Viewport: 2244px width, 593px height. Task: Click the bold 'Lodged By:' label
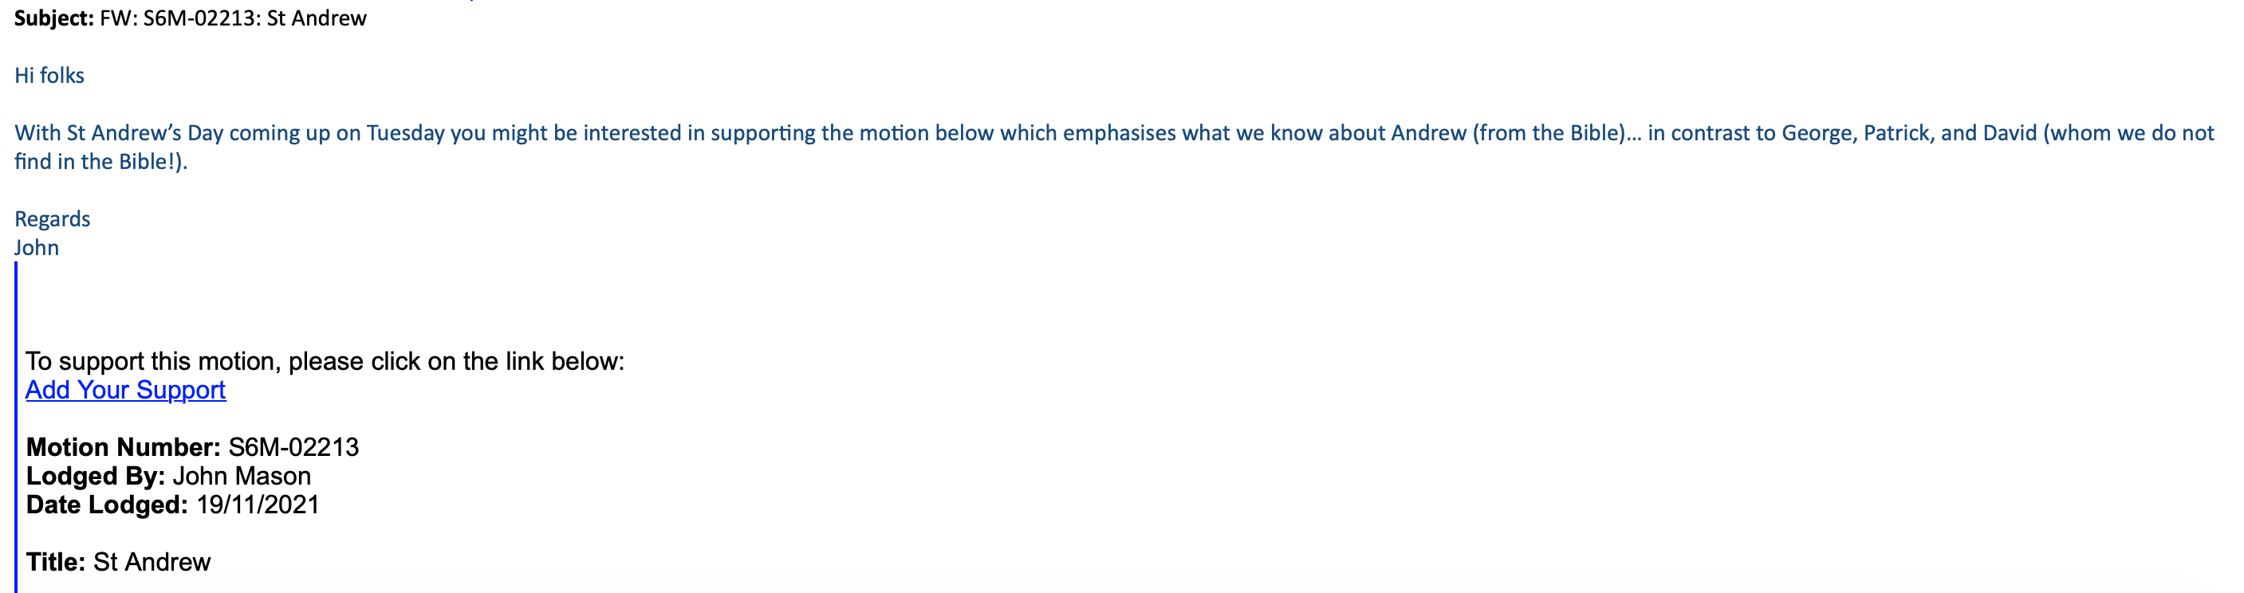click(x=95, y=477)
